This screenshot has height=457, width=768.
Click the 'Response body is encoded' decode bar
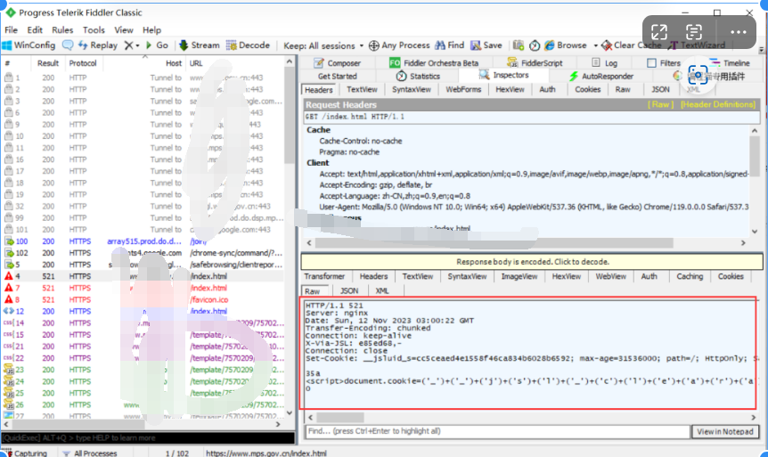532,262
